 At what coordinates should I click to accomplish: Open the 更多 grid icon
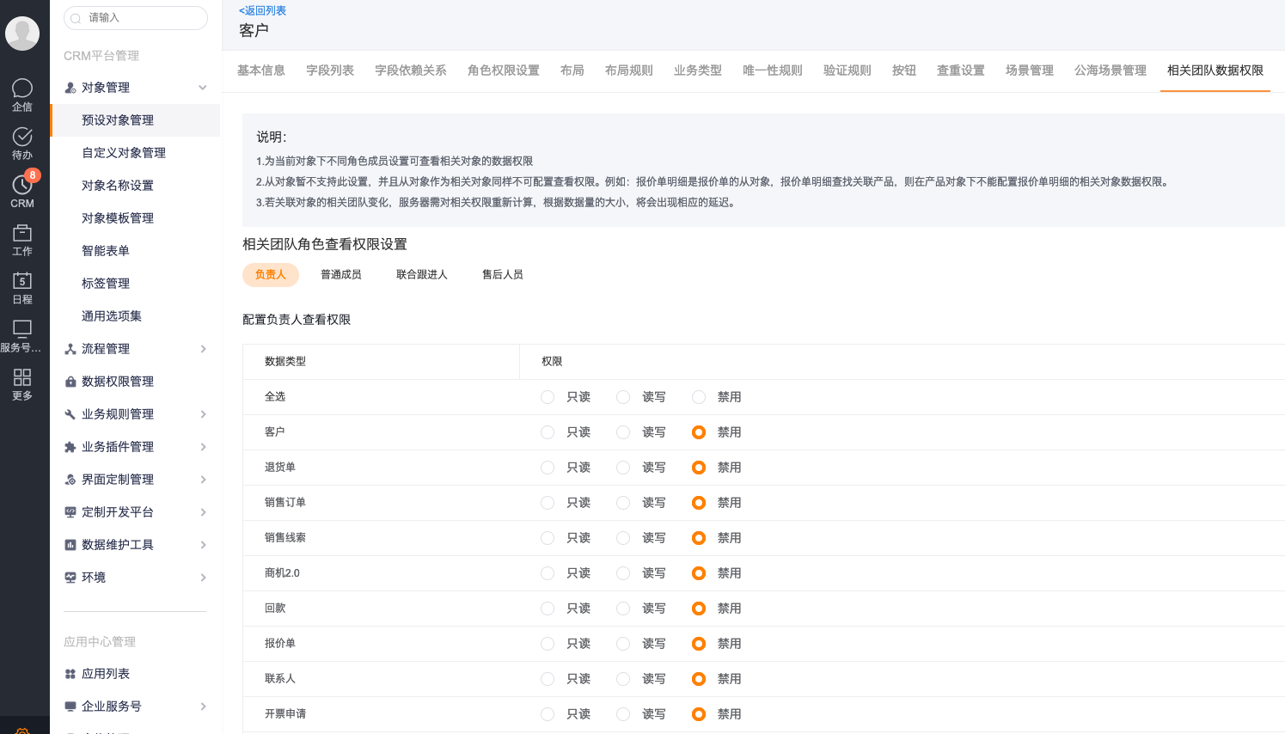22,377
